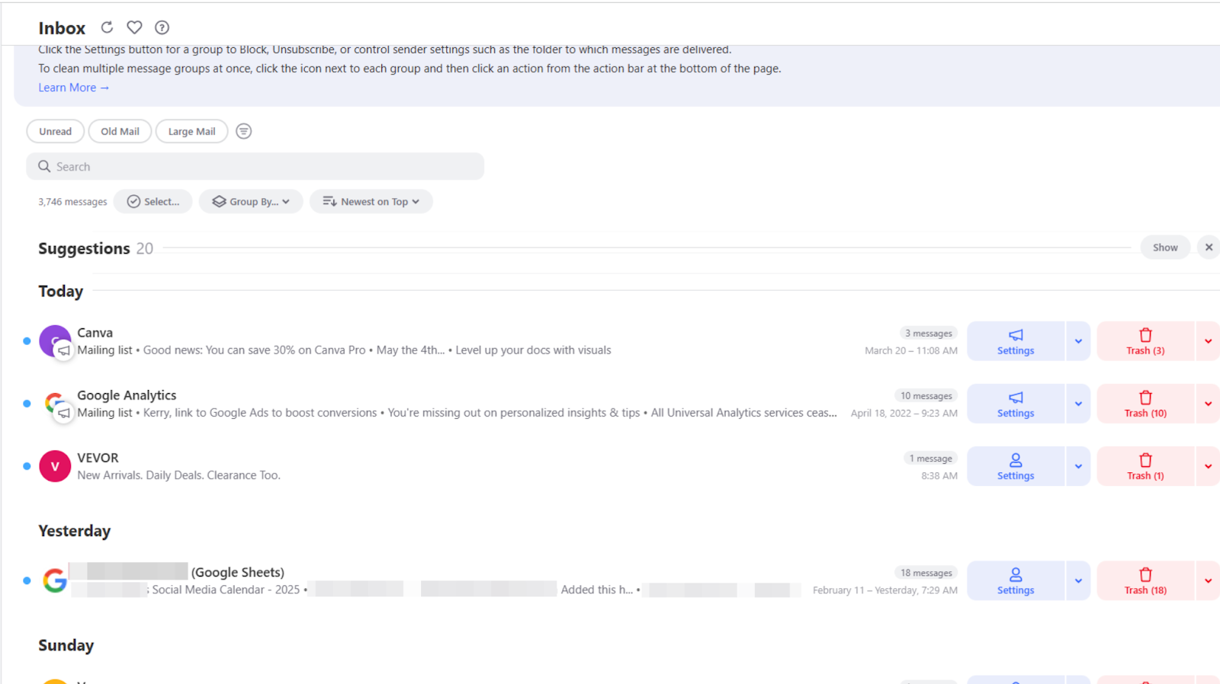1220x684 pixels.
Task: Toggle the Unread filter chip
Action: (56, 131)
